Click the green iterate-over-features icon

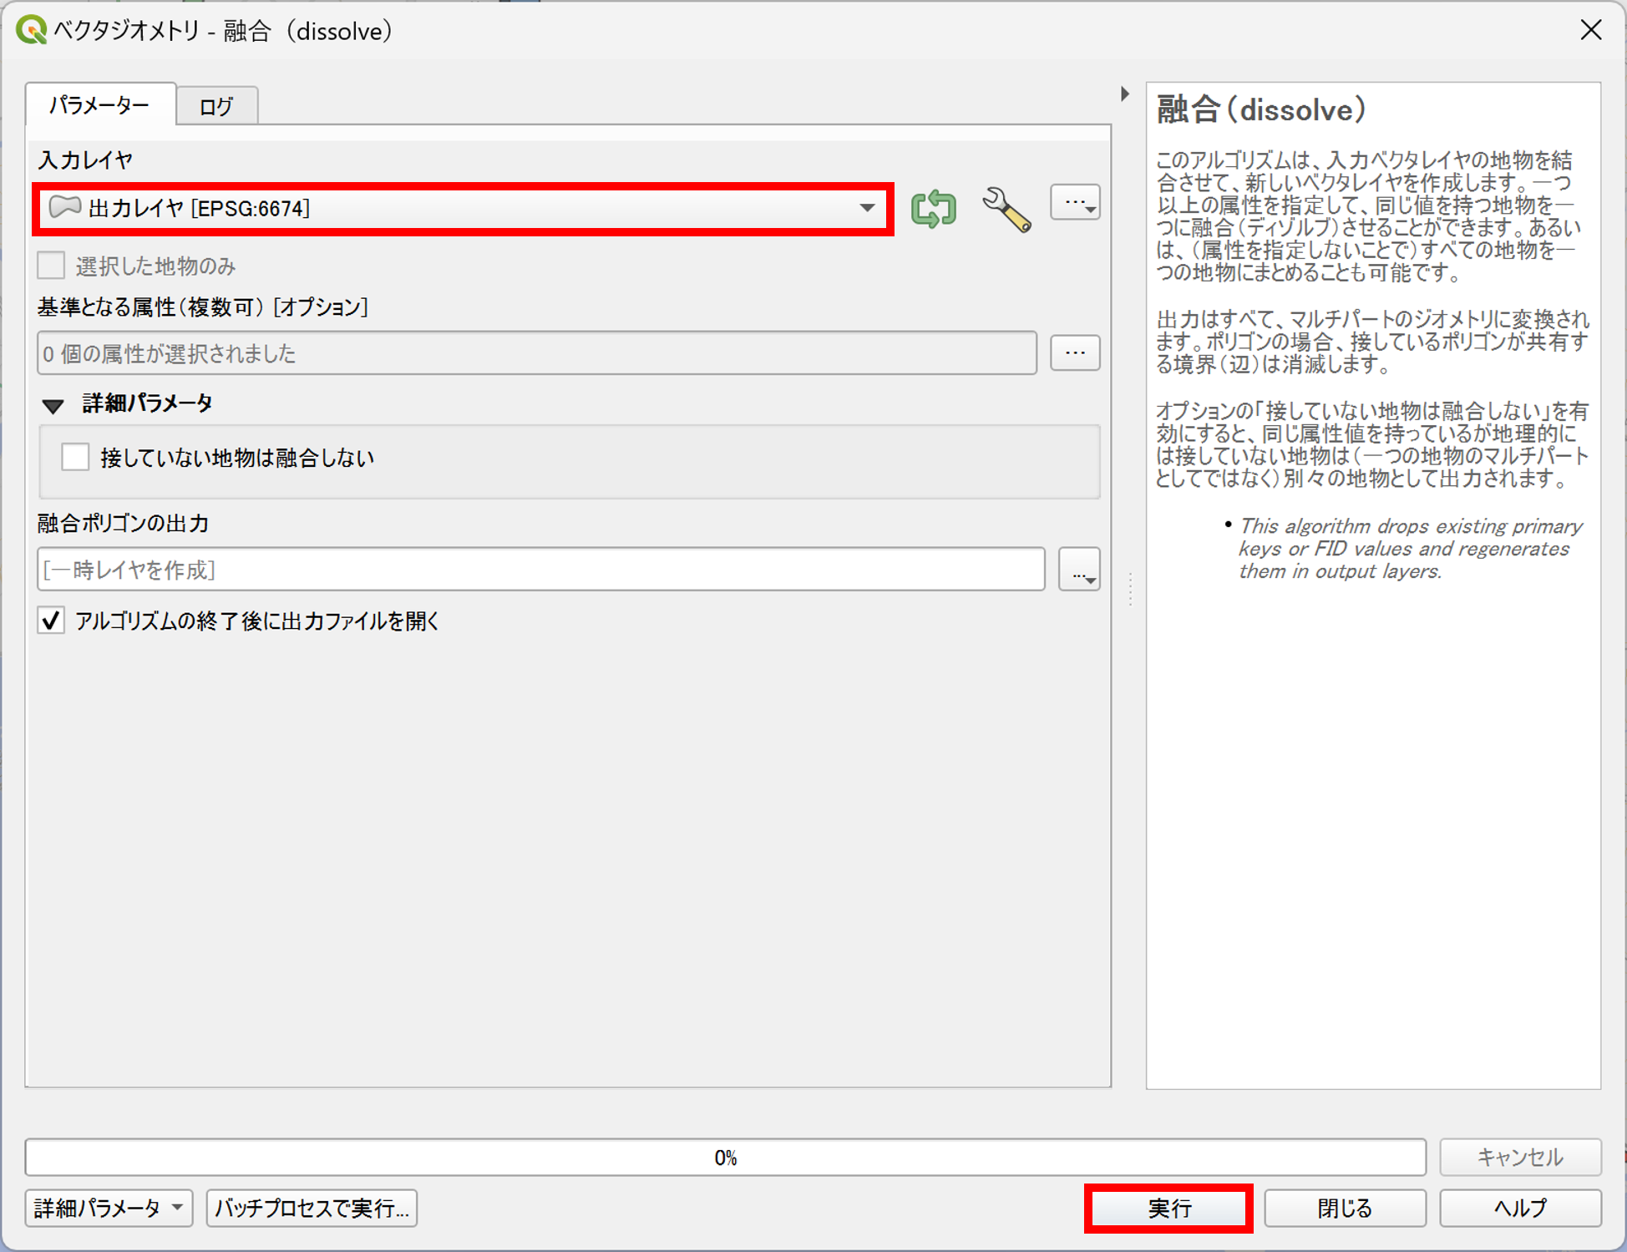[933, 208]
